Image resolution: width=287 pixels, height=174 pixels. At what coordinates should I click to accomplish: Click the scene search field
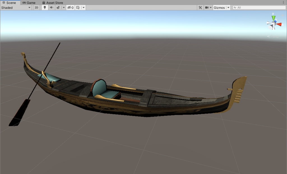coord(259,8)
